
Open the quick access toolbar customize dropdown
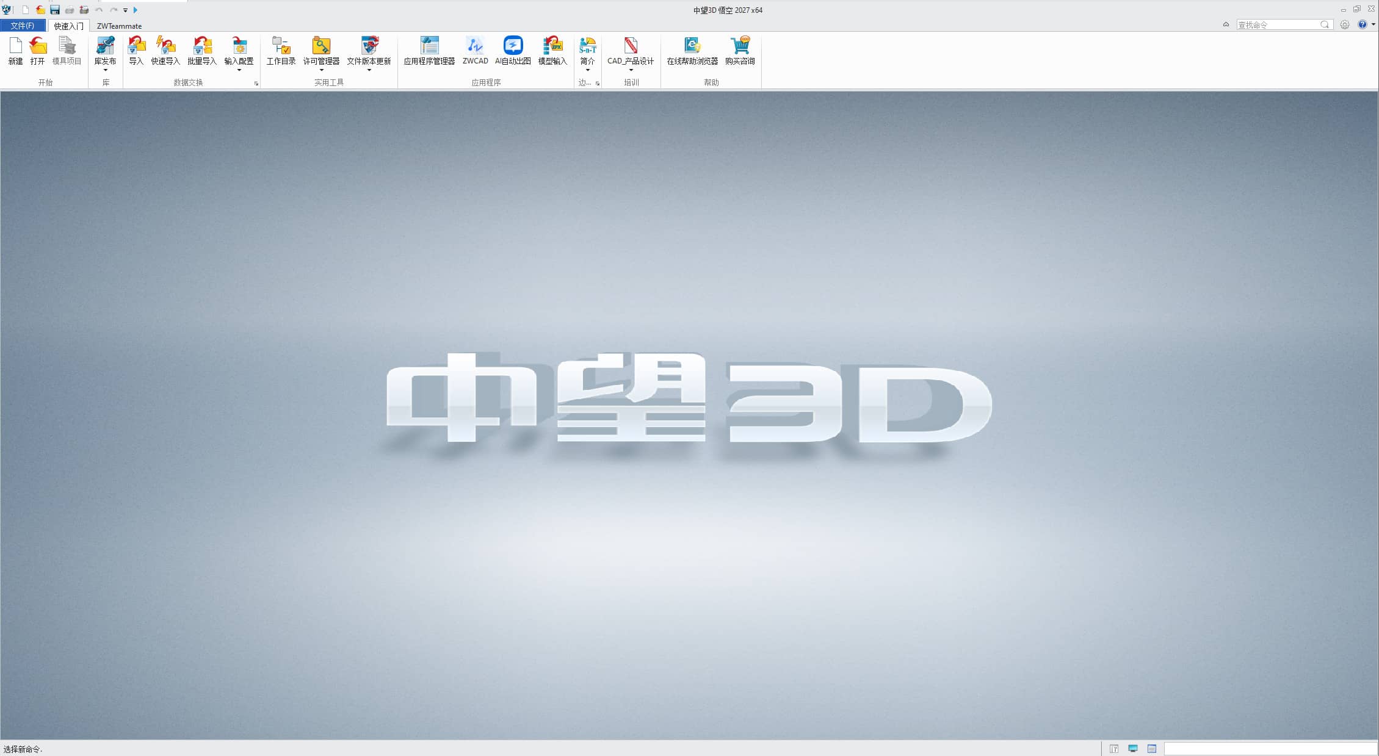tap(125, 10)
